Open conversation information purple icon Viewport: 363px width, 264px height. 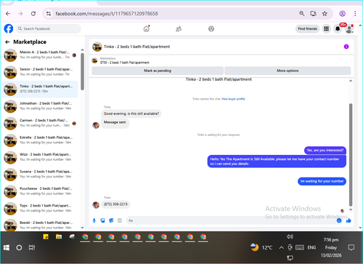click(346, 47)
